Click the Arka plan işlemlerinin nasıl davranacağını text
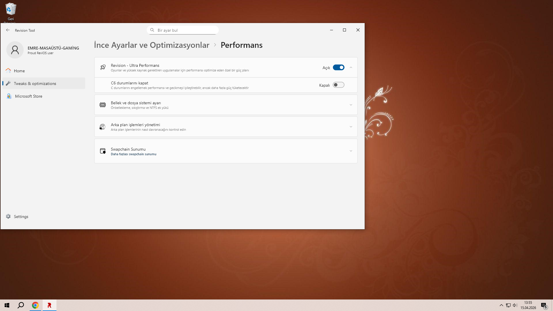 148,130
